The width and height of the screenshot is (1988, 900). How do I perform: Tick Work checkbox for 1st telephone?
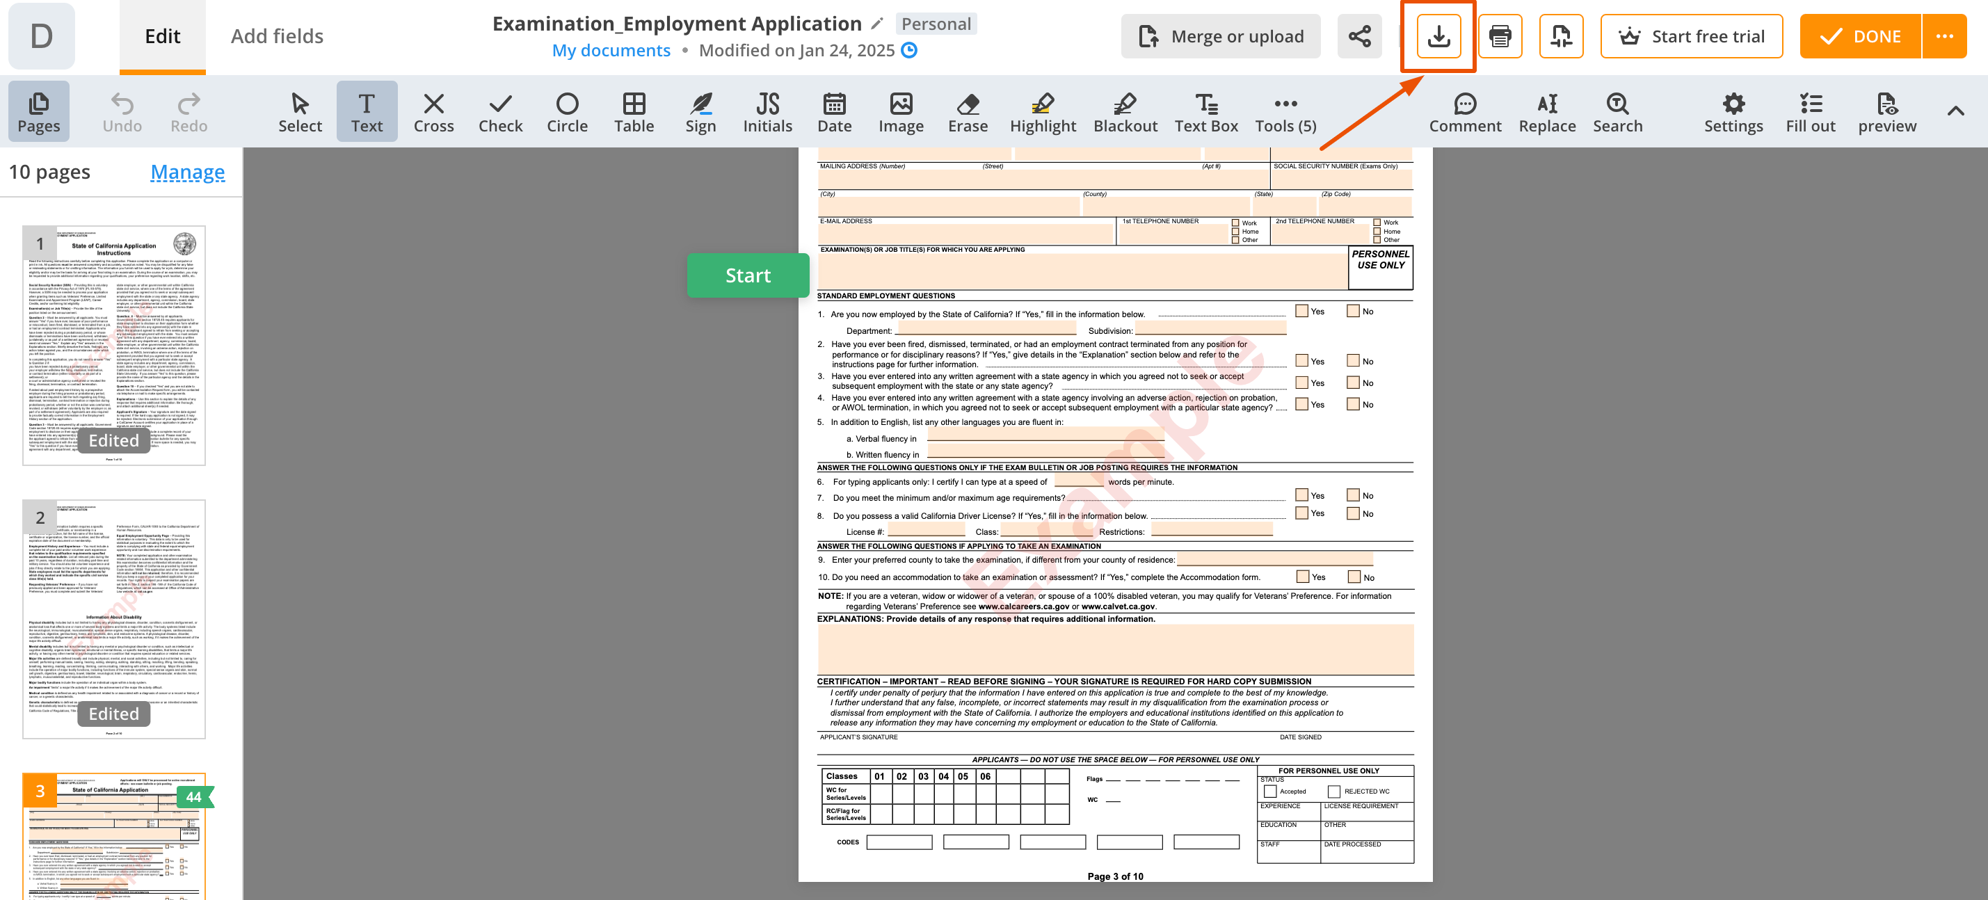click(1235, 223)
